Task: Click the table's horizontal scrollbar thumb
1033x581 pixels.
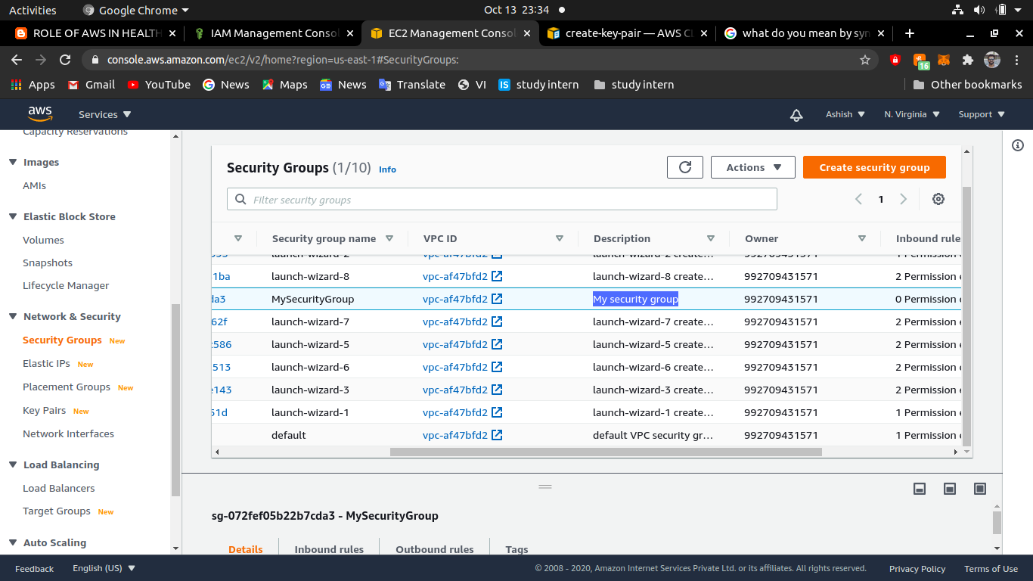Action: pyautogui.click(x=606, y=452)
